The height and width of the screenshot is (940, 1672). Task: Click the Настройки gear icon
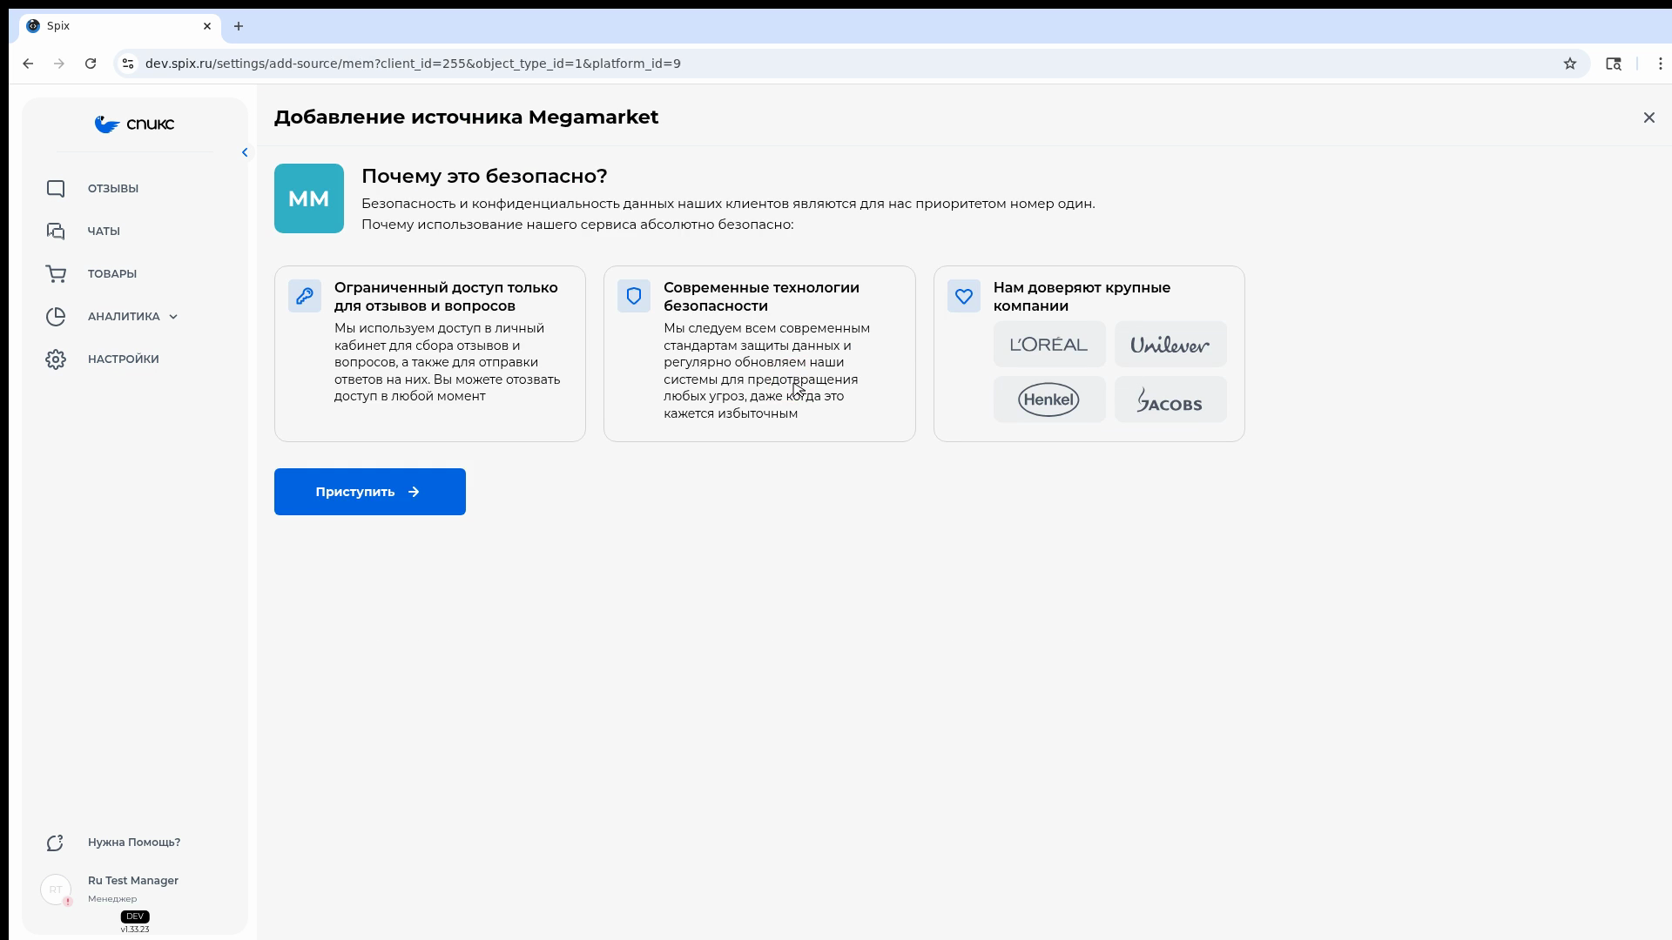click(56, 359)
